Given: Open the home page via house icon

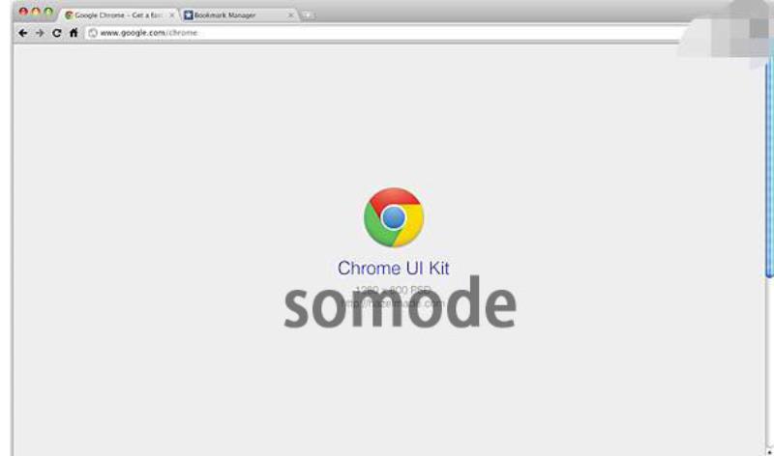Looking at the screenshot, I should point(74,33).
